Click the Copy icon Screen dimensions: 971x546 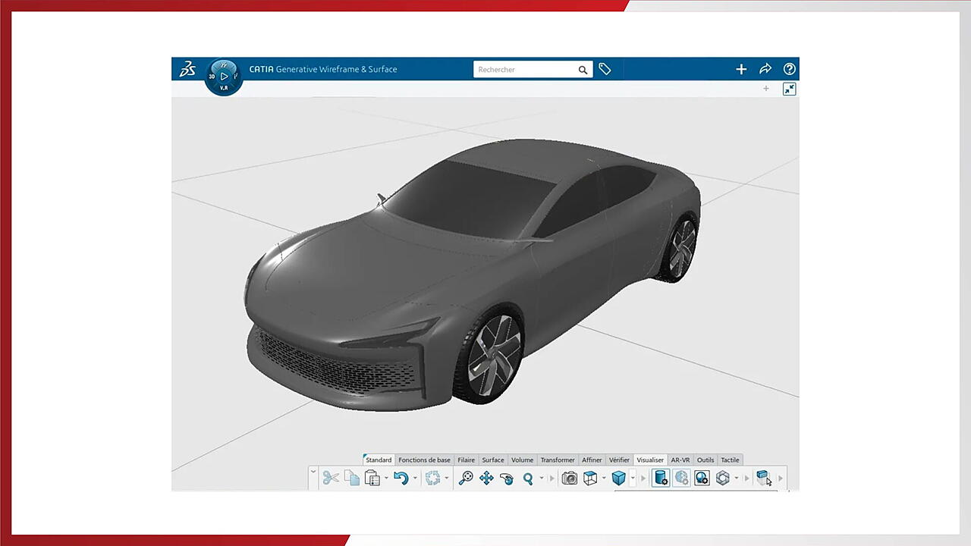(x=352, y=478)
